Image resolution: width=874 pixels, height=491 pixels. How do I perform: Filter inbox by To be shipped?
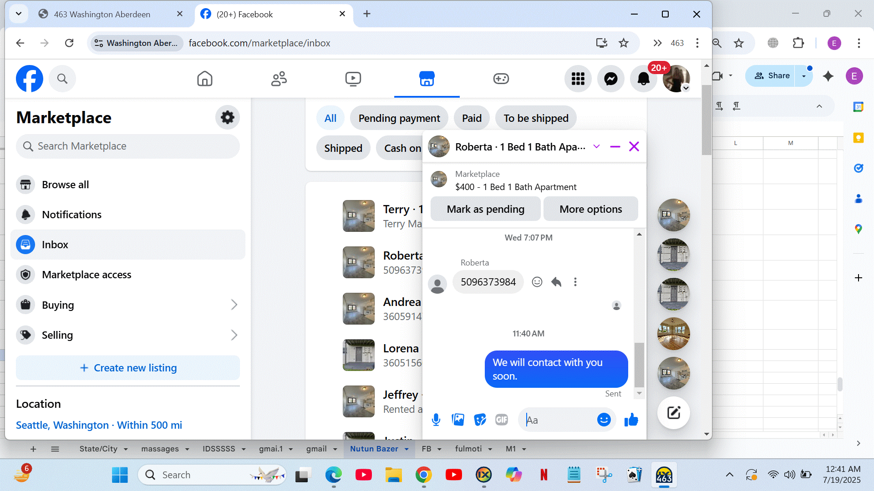click(x=536, y=118)
